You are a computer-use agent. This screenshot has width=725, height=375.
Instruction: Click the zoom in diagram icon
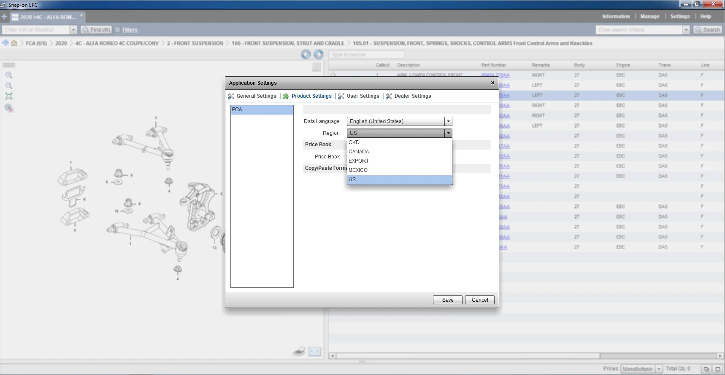click(x=9, y=75)
